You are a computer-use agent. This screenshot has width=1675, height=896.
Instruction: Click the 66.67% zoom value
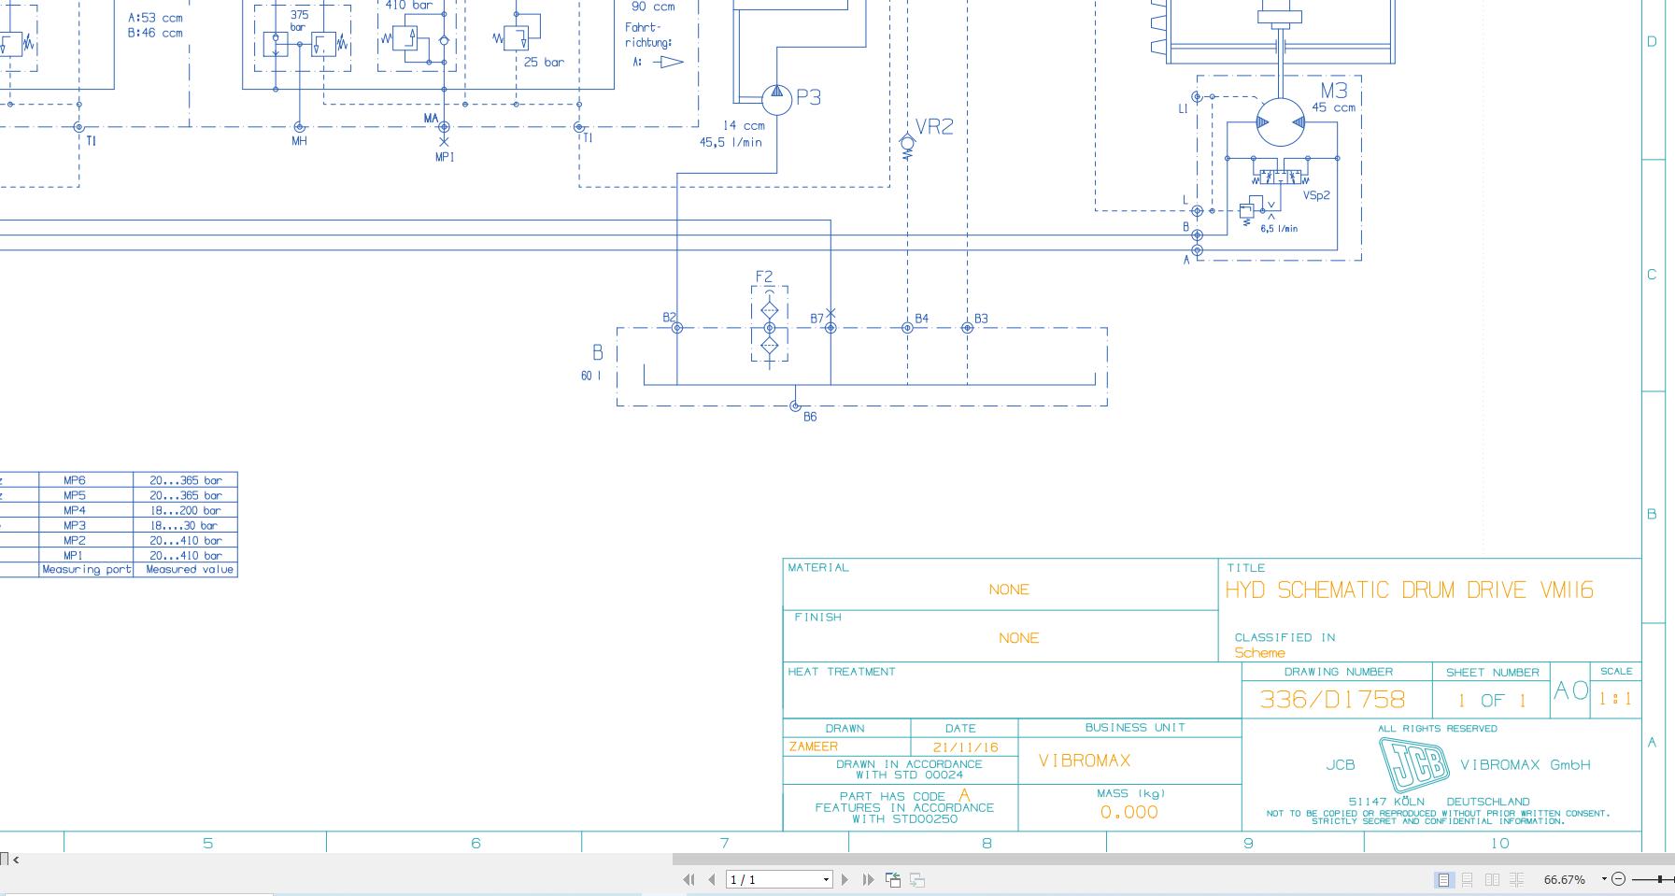[x=1565, y=879]
